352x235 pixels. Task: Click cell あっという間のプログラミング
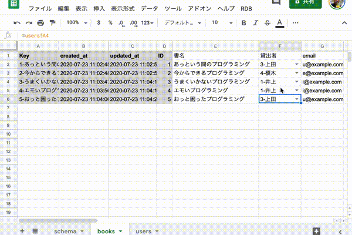pyautogui.click(x=215, y=64)
